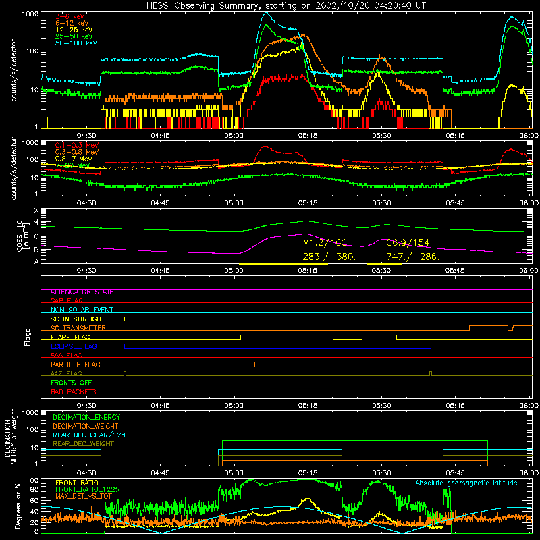540x540 pixels.
Task: Click the M1.2/160 flare annotation
Action: [325, 243]
